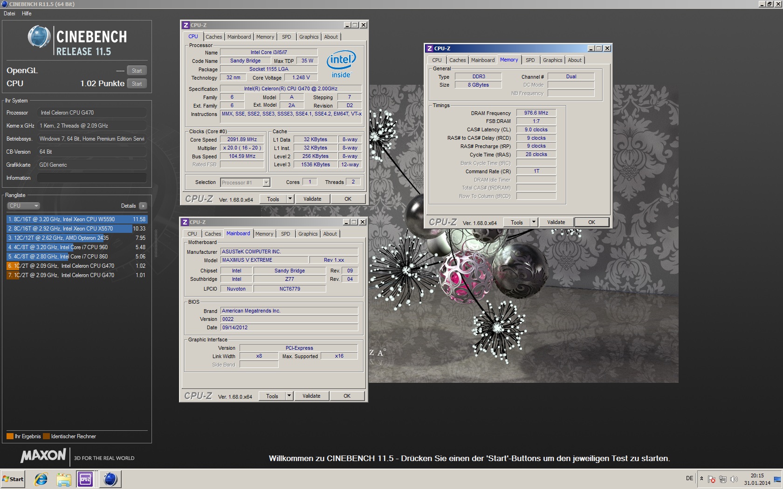Screen dimensions: 783x489
Task: Switch to CPU tab in Memory CPU-Z window
Action: [x=437, y=60]
